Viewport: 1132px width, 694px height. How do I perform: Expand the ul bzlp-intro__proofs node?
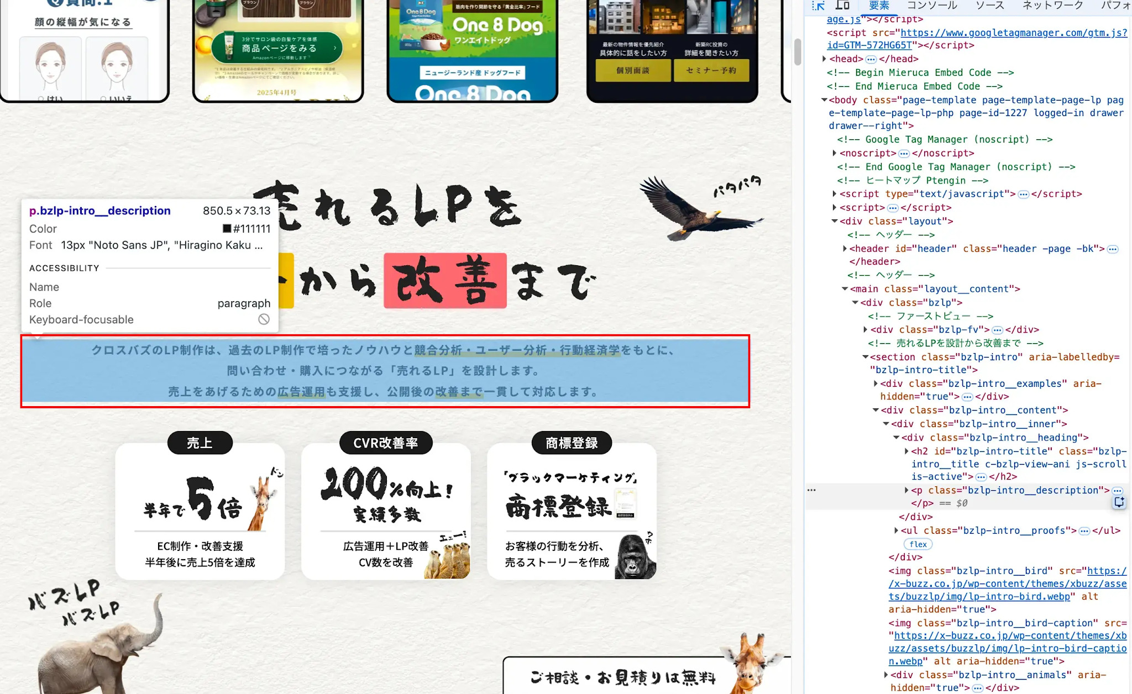[896, 530]
